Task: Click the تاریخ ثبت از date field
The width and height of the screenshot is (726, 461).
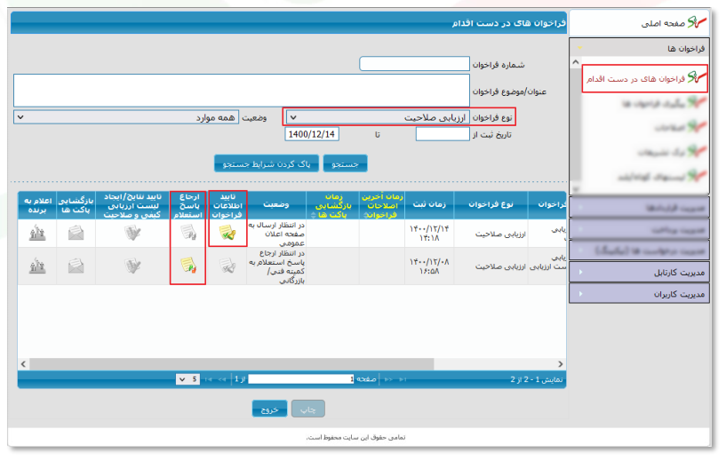Action: pos(443,134)
